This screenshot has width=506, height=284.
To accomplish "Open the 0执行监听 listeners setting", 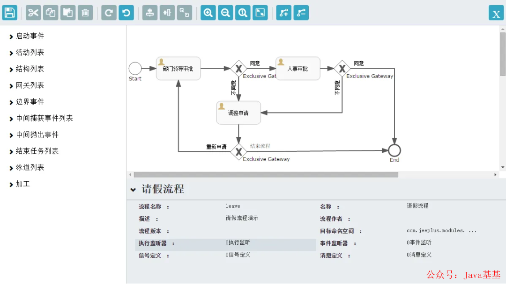I will 238,242.
